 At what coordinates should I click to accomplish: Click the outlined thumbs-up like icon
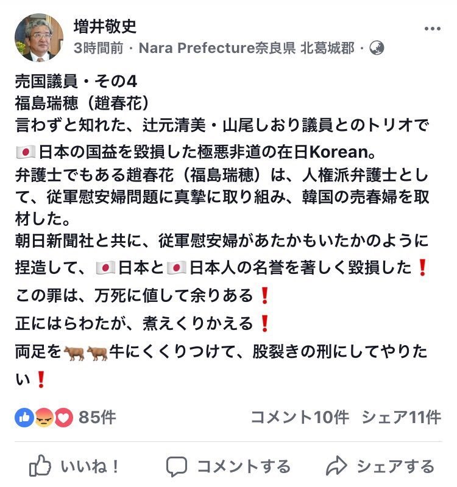pyautogui.click(x=40, y=466)
